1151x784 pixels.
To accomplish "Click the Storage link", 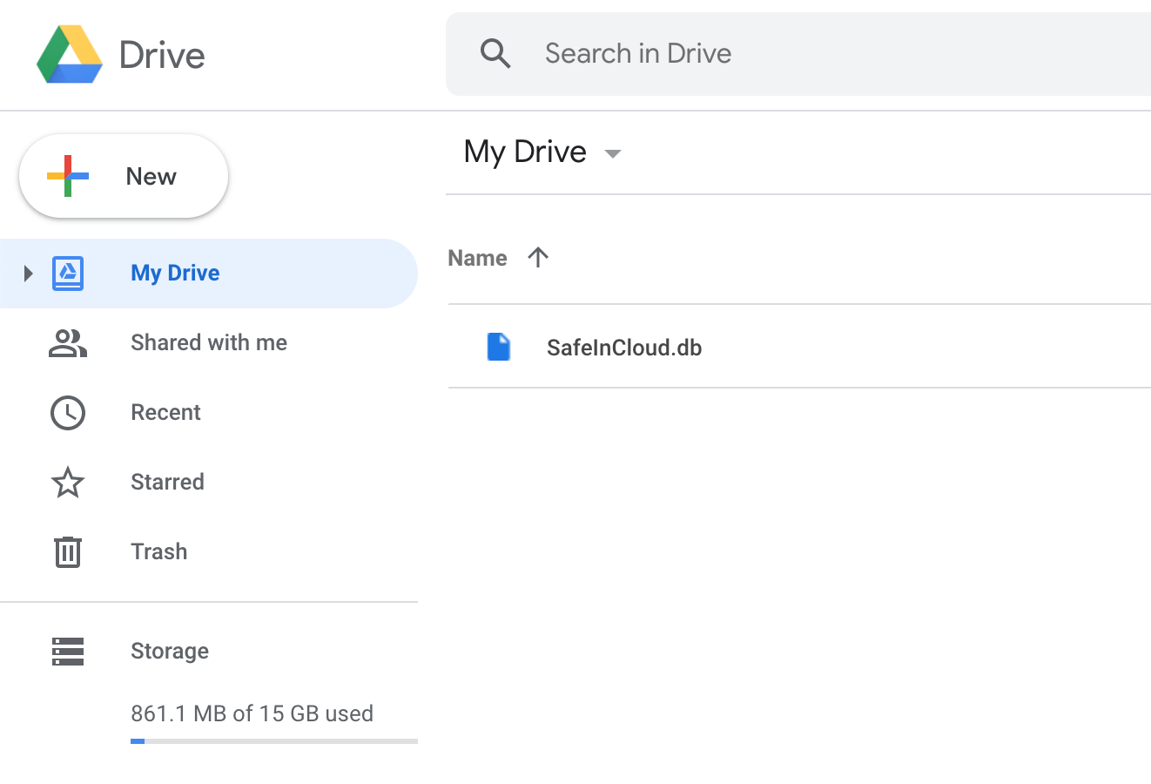I will [170, 651].
